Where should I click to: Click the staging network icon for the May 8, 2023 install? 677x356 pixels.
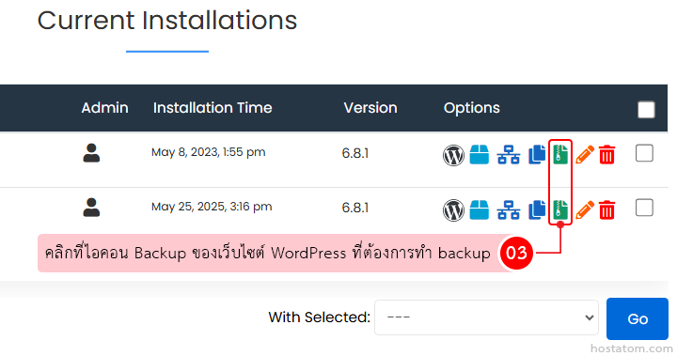pos(508,155)
